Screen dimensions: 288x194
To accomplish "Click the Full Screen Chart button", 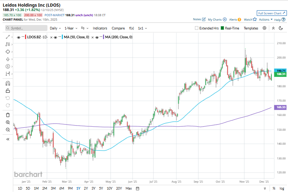I will pyautogui.click(x=271, y=13).
